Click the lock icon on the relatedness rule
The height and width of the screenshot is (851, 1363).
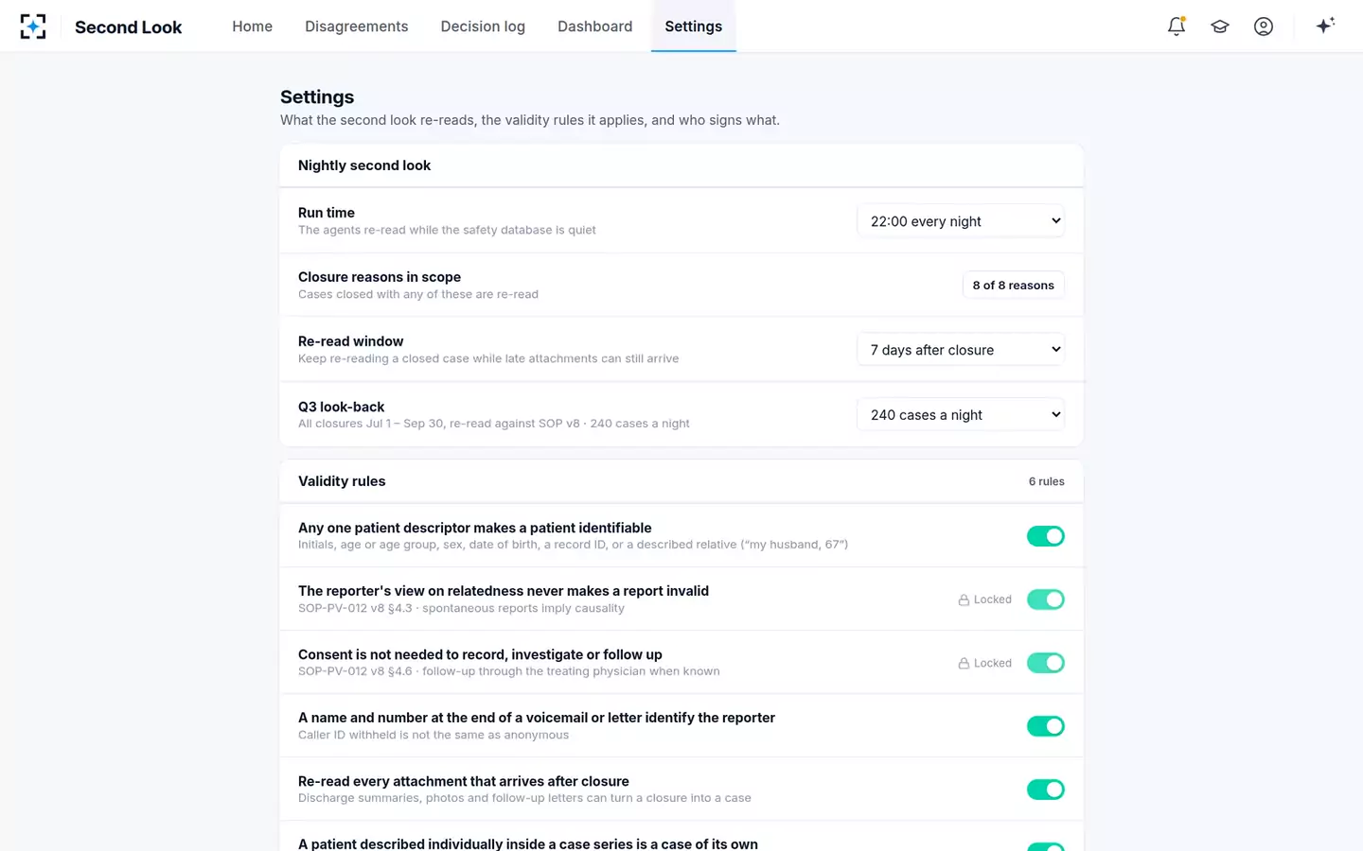pos(964,599)
